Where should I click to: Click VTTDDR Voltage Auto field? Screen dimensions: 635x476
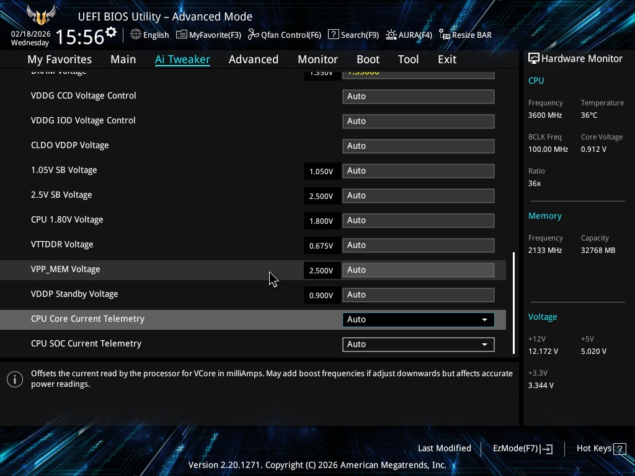pos(419,245)
